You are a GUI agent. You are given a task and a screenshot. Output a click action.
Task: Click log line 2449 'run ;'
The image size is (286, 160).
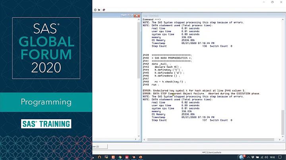[x=151, y=84]
